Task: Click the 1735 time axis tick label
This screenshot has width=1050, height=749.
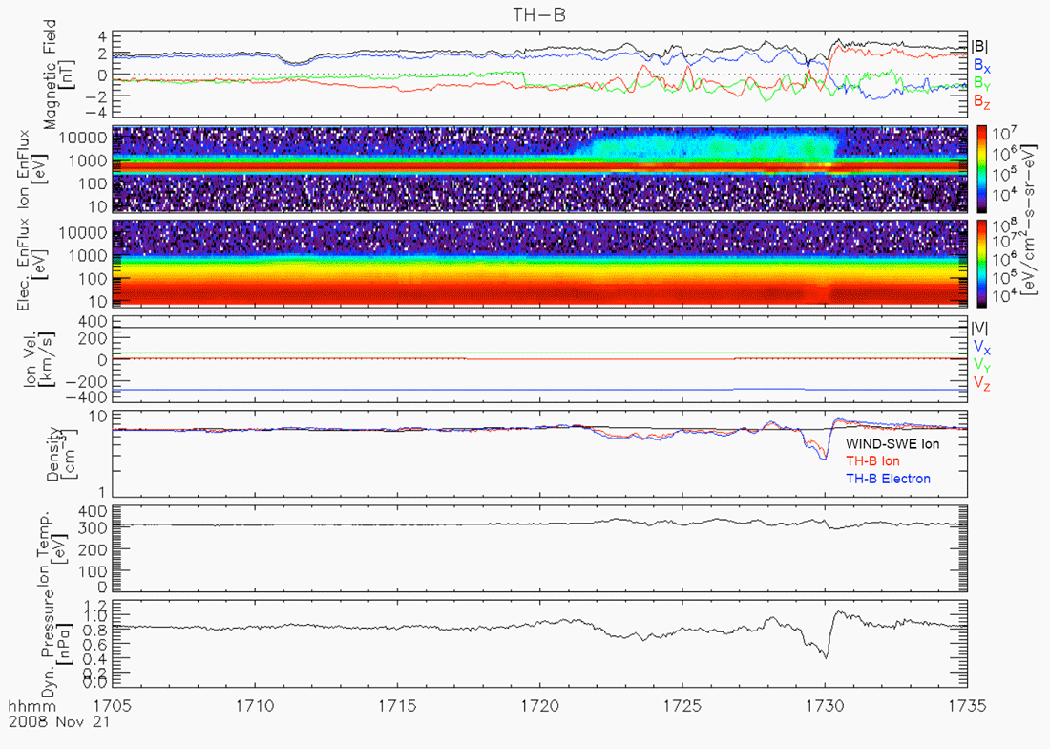Action: 966,704
